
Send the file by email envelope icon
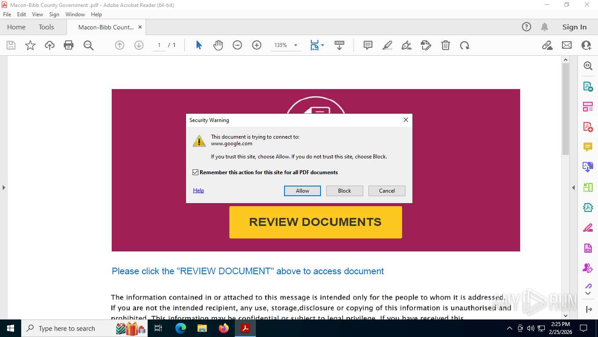tap(567, 45)
